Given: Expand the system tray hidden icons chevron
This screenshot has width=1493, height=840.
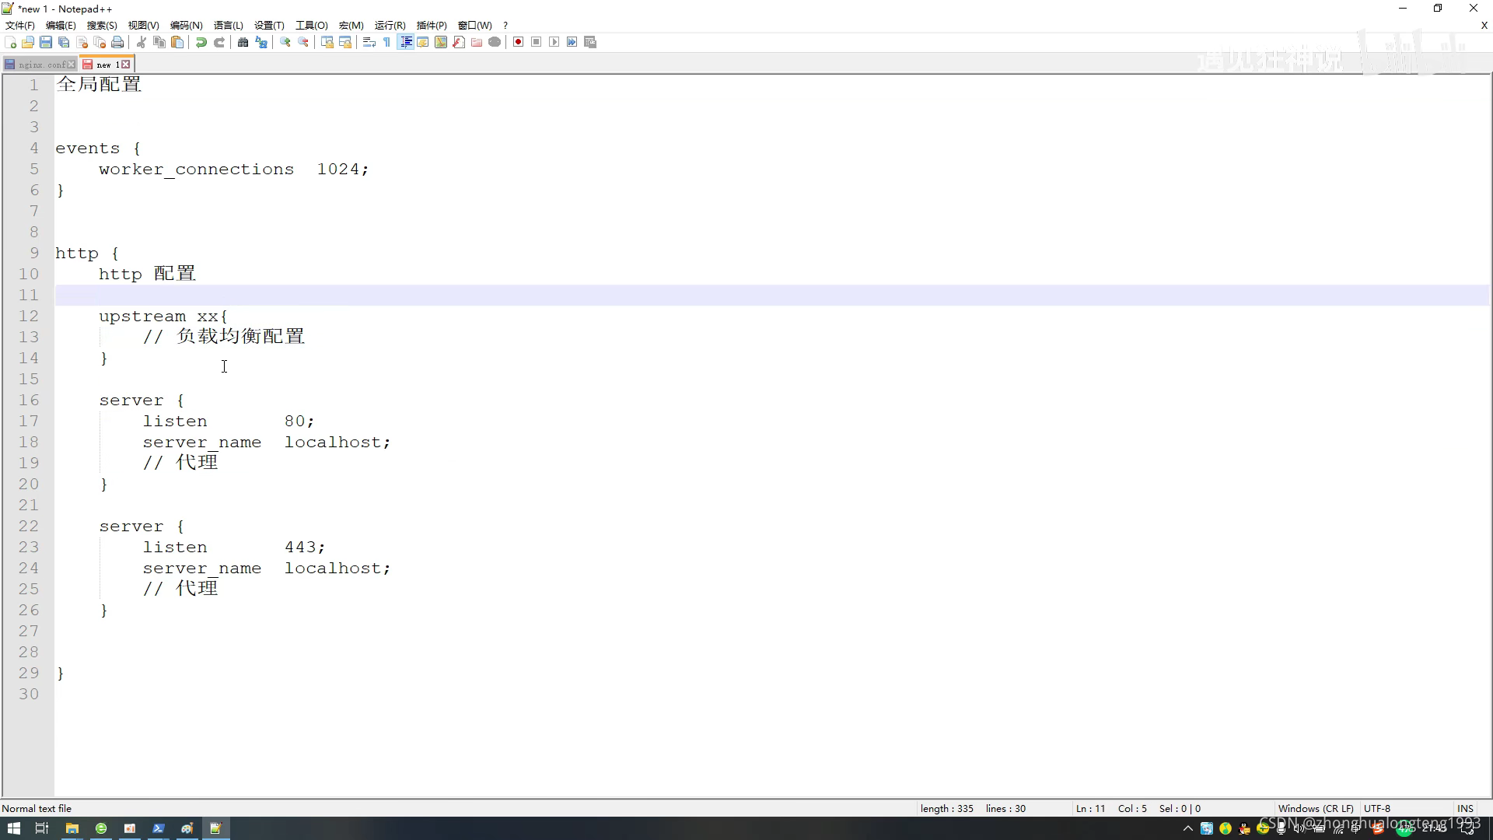Looking at the screenshot, I should [x=1187, y=828].
